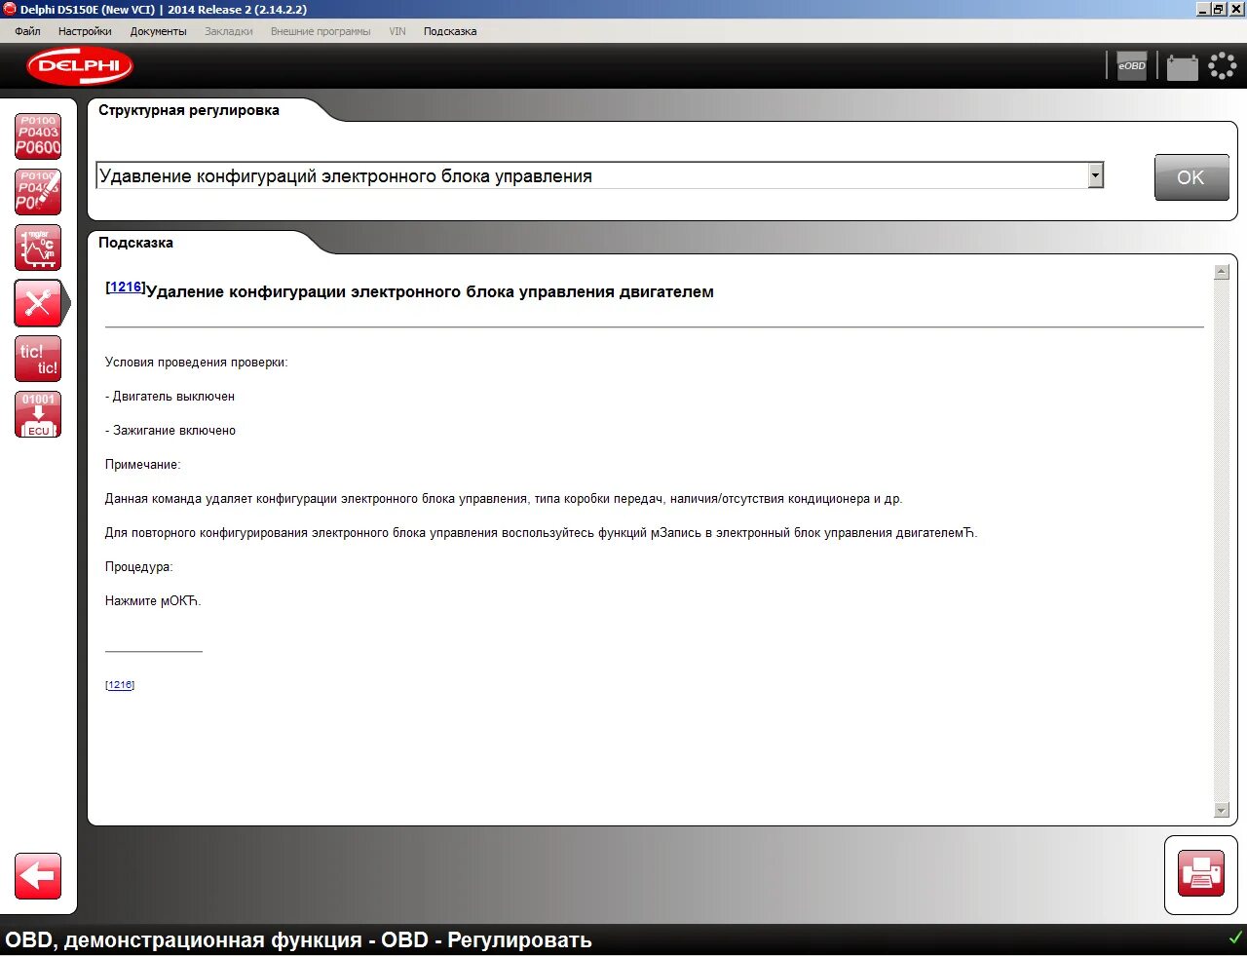Click the OK button
The image size is (1247, 957).
click(1191, 177)
